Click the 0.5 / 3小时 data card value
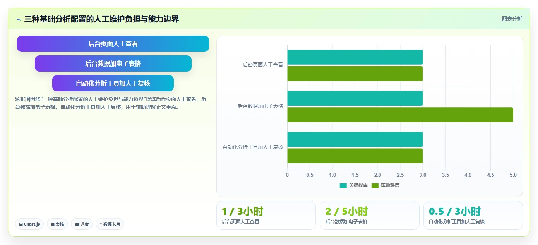The height and width of the screenshot is (245, 538). click(x=455, y=211)
